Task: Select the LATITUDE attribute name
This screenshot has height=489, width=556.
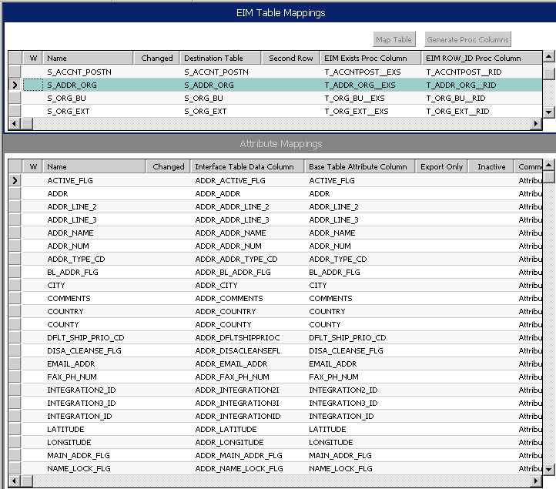Action: [x=65, y=430]
